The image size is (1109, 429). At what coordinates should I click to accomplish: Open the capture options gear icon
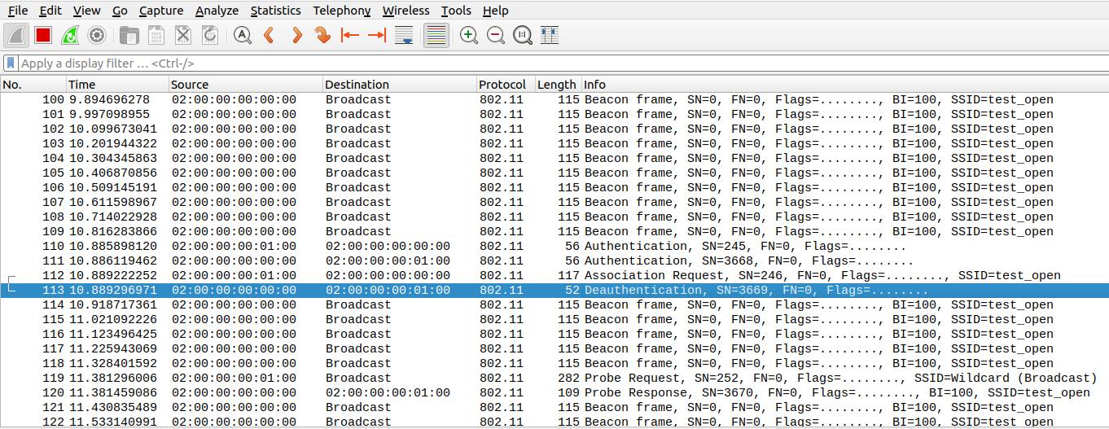(x=97, y=35)
